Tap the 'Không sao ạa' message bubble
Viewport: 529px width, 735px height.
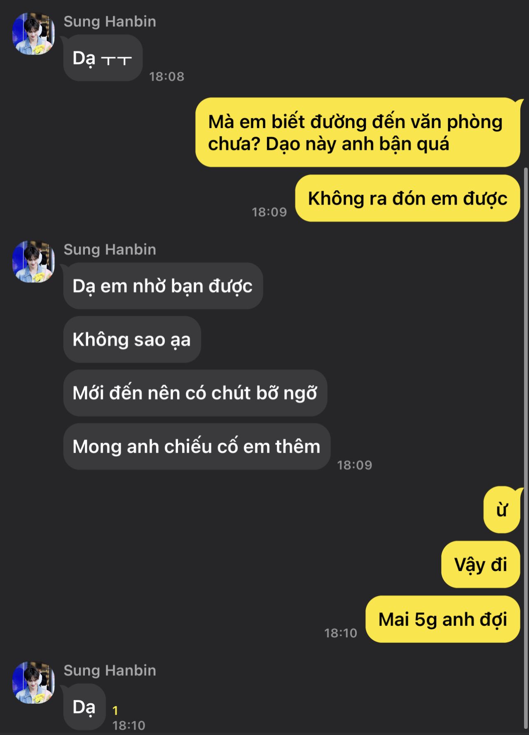click(132, 340)
